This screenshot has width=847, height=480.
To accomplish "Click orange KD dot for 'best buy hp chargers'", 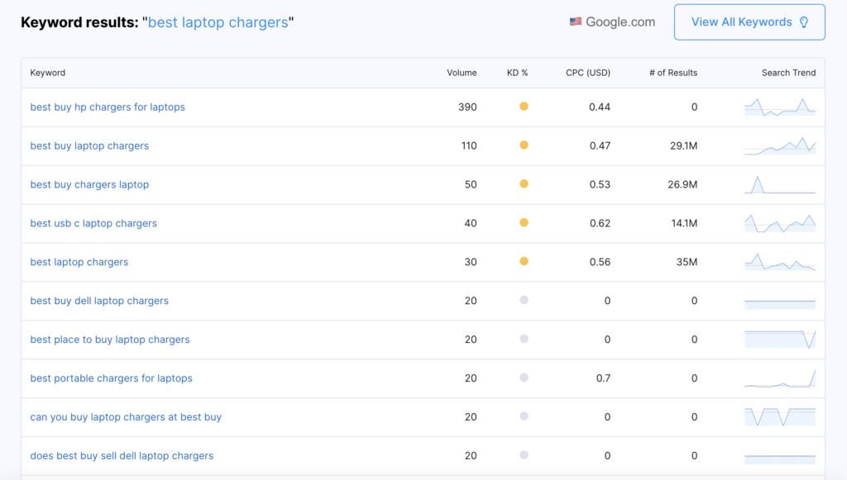I will pos(524,107).
